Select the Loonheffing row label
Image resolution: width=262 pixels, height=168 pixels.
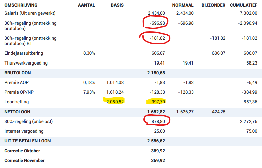(x=17, y=102)
